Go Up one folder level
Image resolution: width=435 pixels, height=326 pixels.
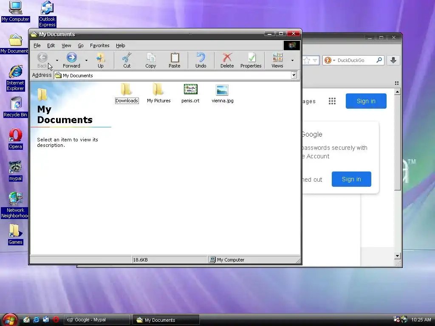tap(100, 60)
